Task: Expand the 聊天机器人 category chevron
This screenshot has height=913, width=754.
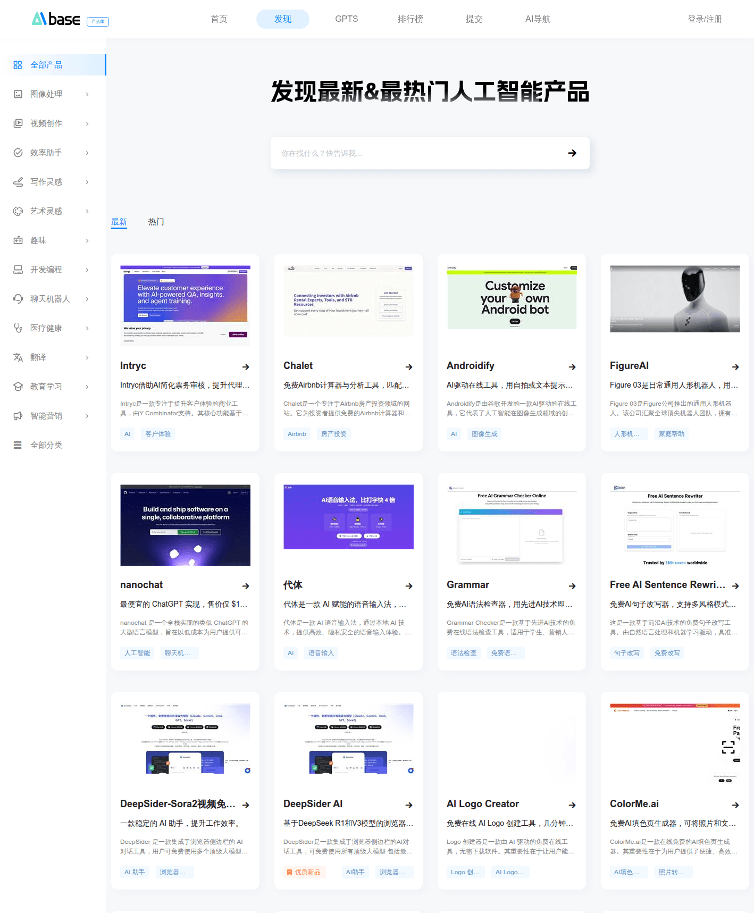Action: [87, 299]
